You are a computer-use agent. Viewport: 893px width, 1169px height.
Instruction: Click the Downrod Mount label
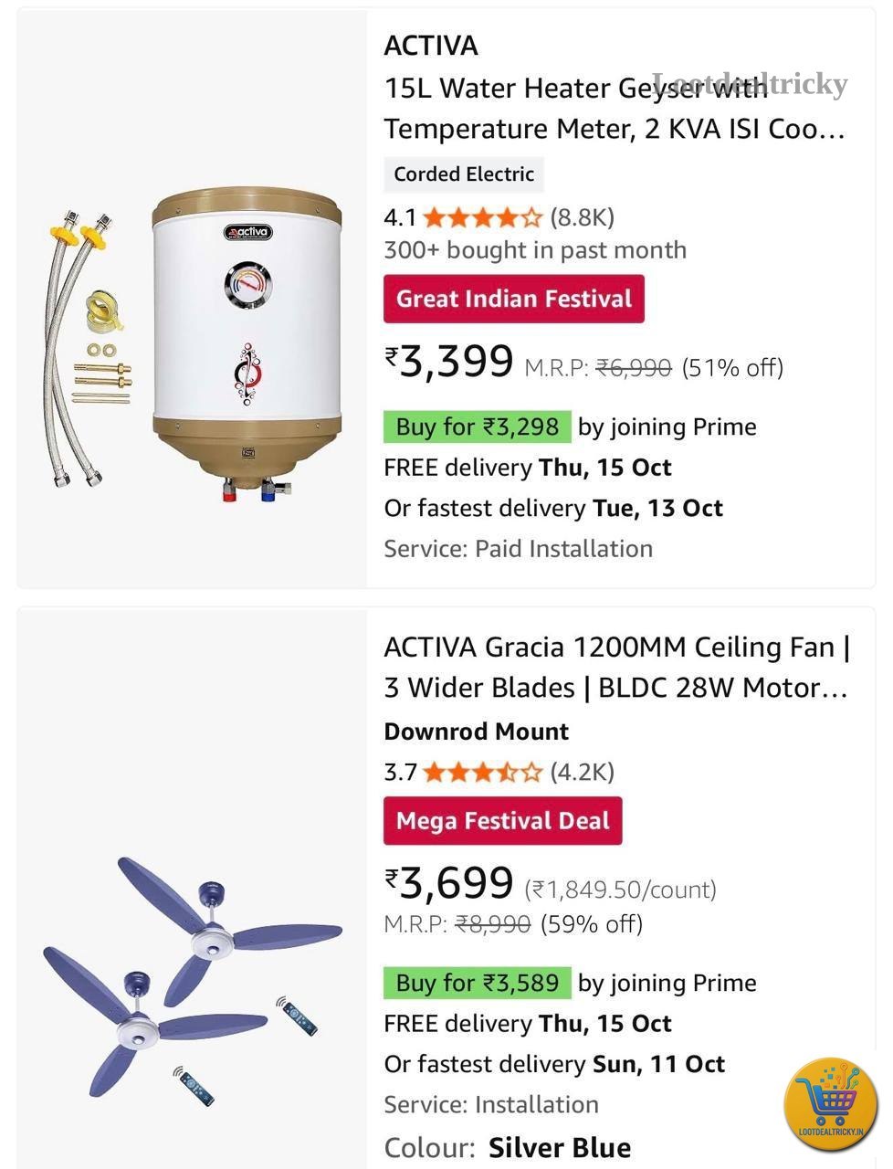pos(477,732)
